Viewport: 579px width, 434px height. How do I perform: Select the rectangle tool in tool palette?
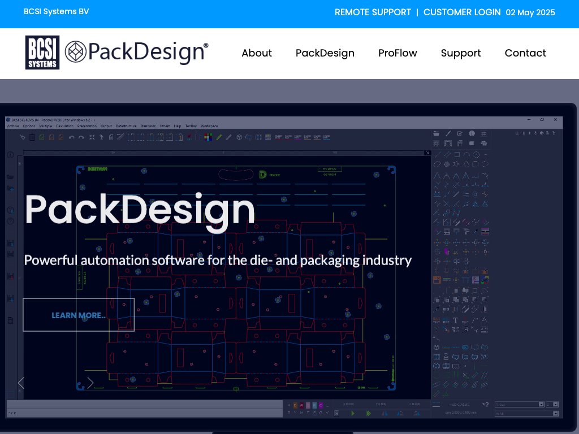click(457, 154)
